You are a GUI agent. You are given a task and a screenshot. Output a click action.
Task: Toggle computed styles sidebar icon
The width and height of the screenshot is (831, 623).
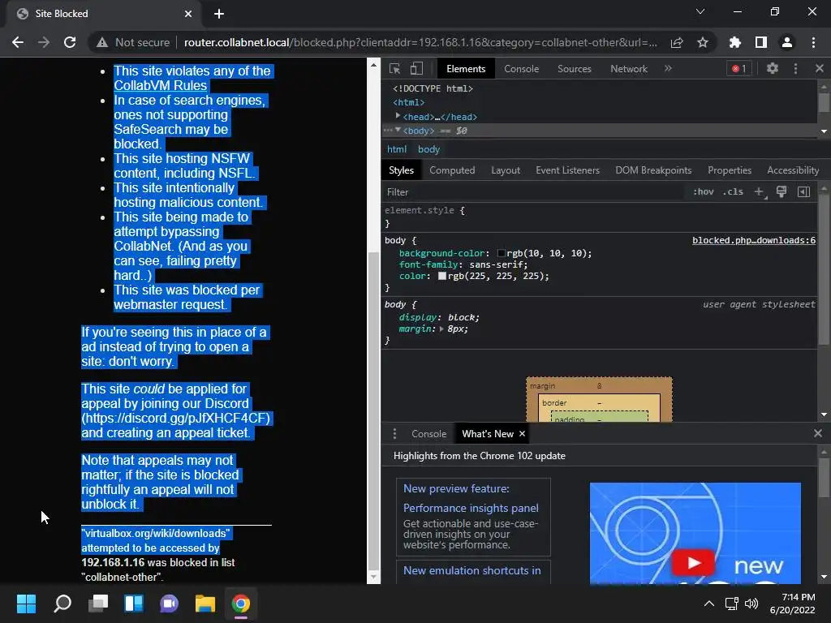pos(803,191)
